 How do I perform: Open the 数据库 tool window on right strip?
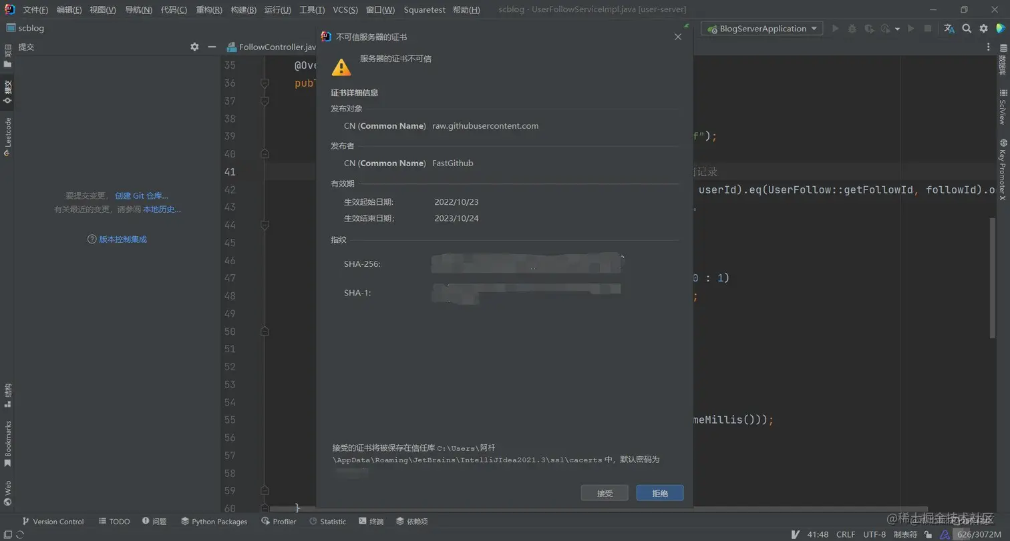1003,60
